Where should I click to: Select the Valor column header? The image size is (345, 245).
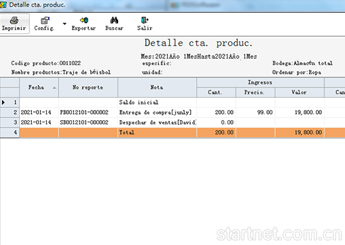[299, 92]
